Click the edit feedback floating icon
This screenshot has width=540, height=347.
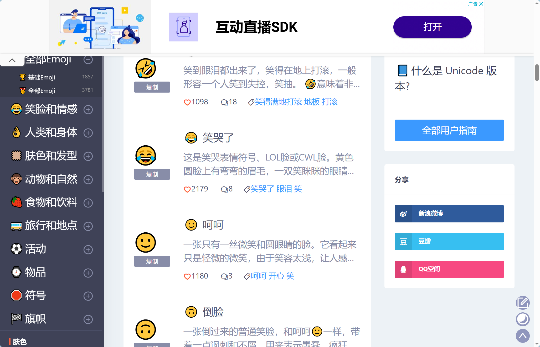pyautogui.click(x=523, y=303)
